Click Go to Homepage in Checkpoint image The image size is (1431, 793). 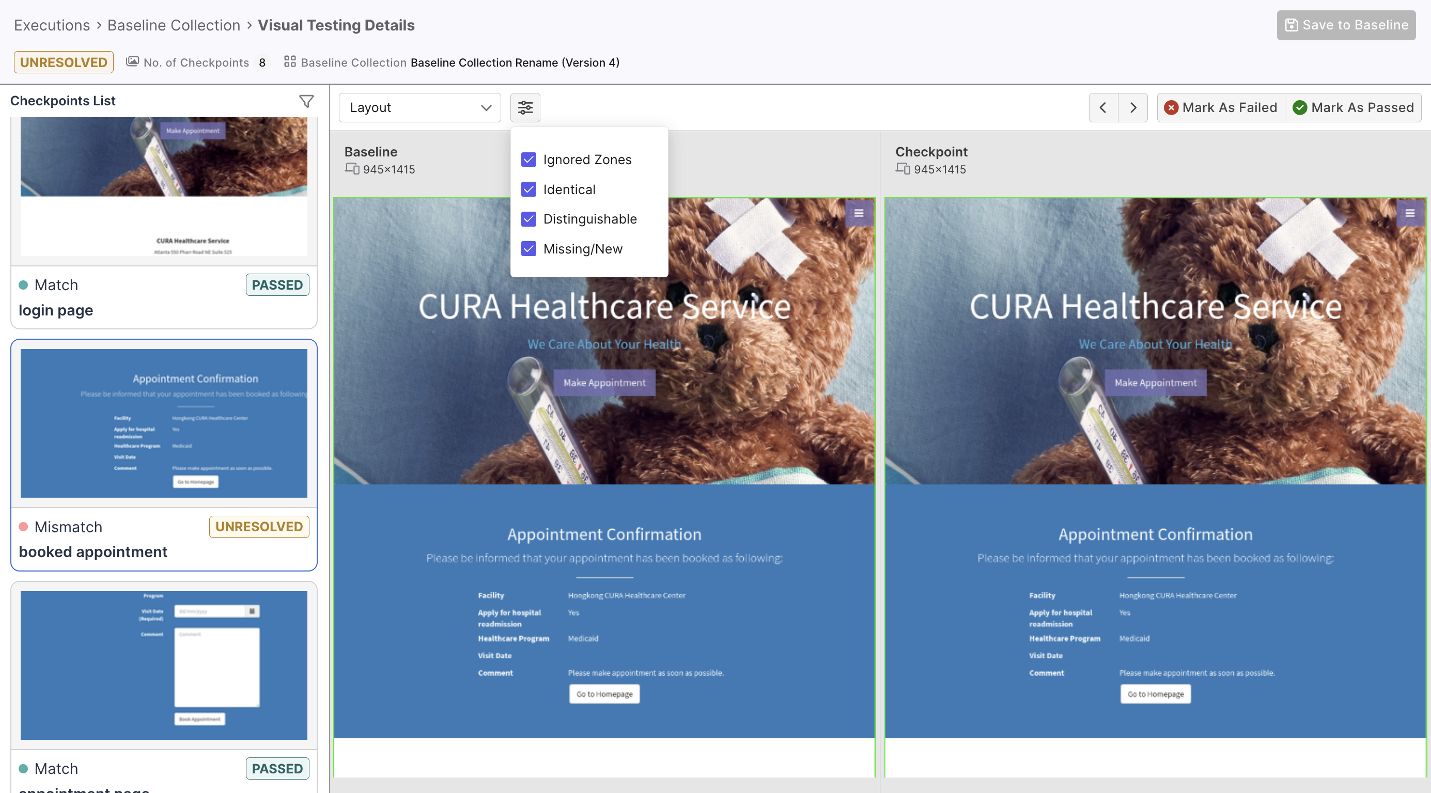click(1156, 693)
